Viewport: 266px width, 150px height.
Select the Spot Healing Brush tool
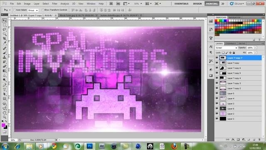[5, 48]
